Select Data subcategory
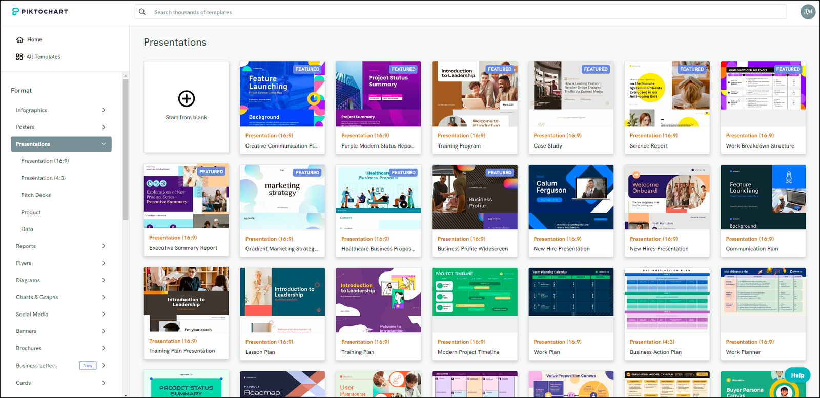The image size is (820, 398). [27, 229]
